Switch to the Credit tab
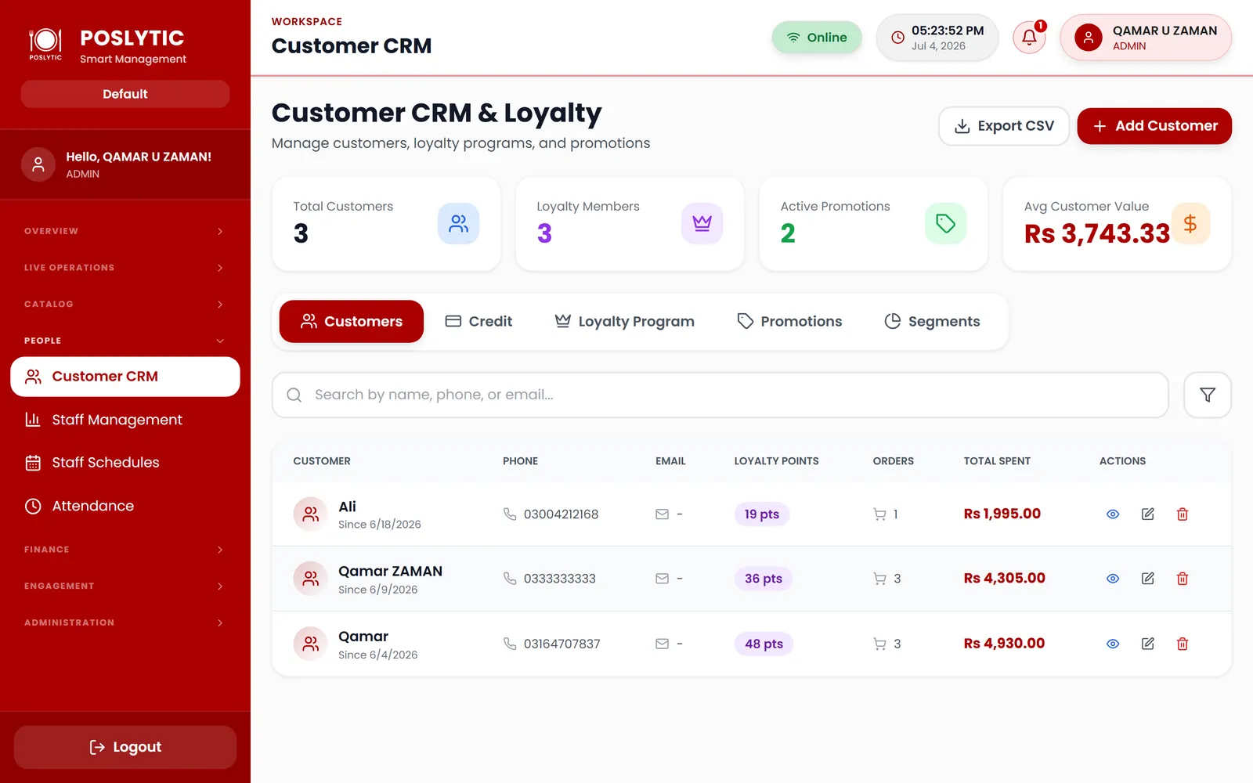This screenshot has width=1253, height=783. pyautogui.click(x=478, y=321)
